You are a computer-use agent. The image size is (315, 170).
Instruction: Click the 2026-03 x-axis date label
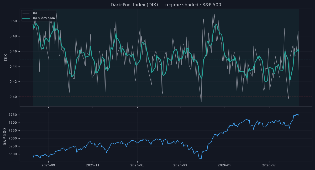180,165
